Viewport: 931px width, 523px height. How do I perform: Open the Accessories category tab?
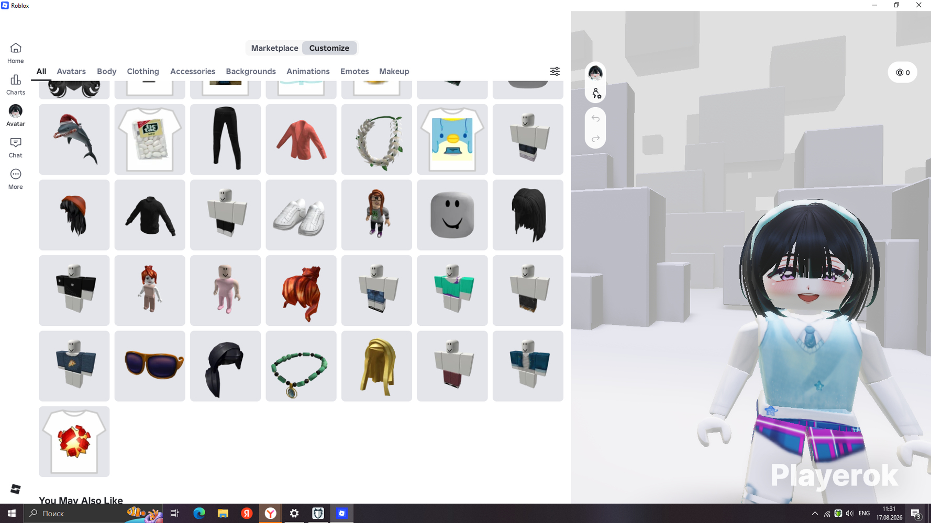pyautogui.click(x=193, y=71)
